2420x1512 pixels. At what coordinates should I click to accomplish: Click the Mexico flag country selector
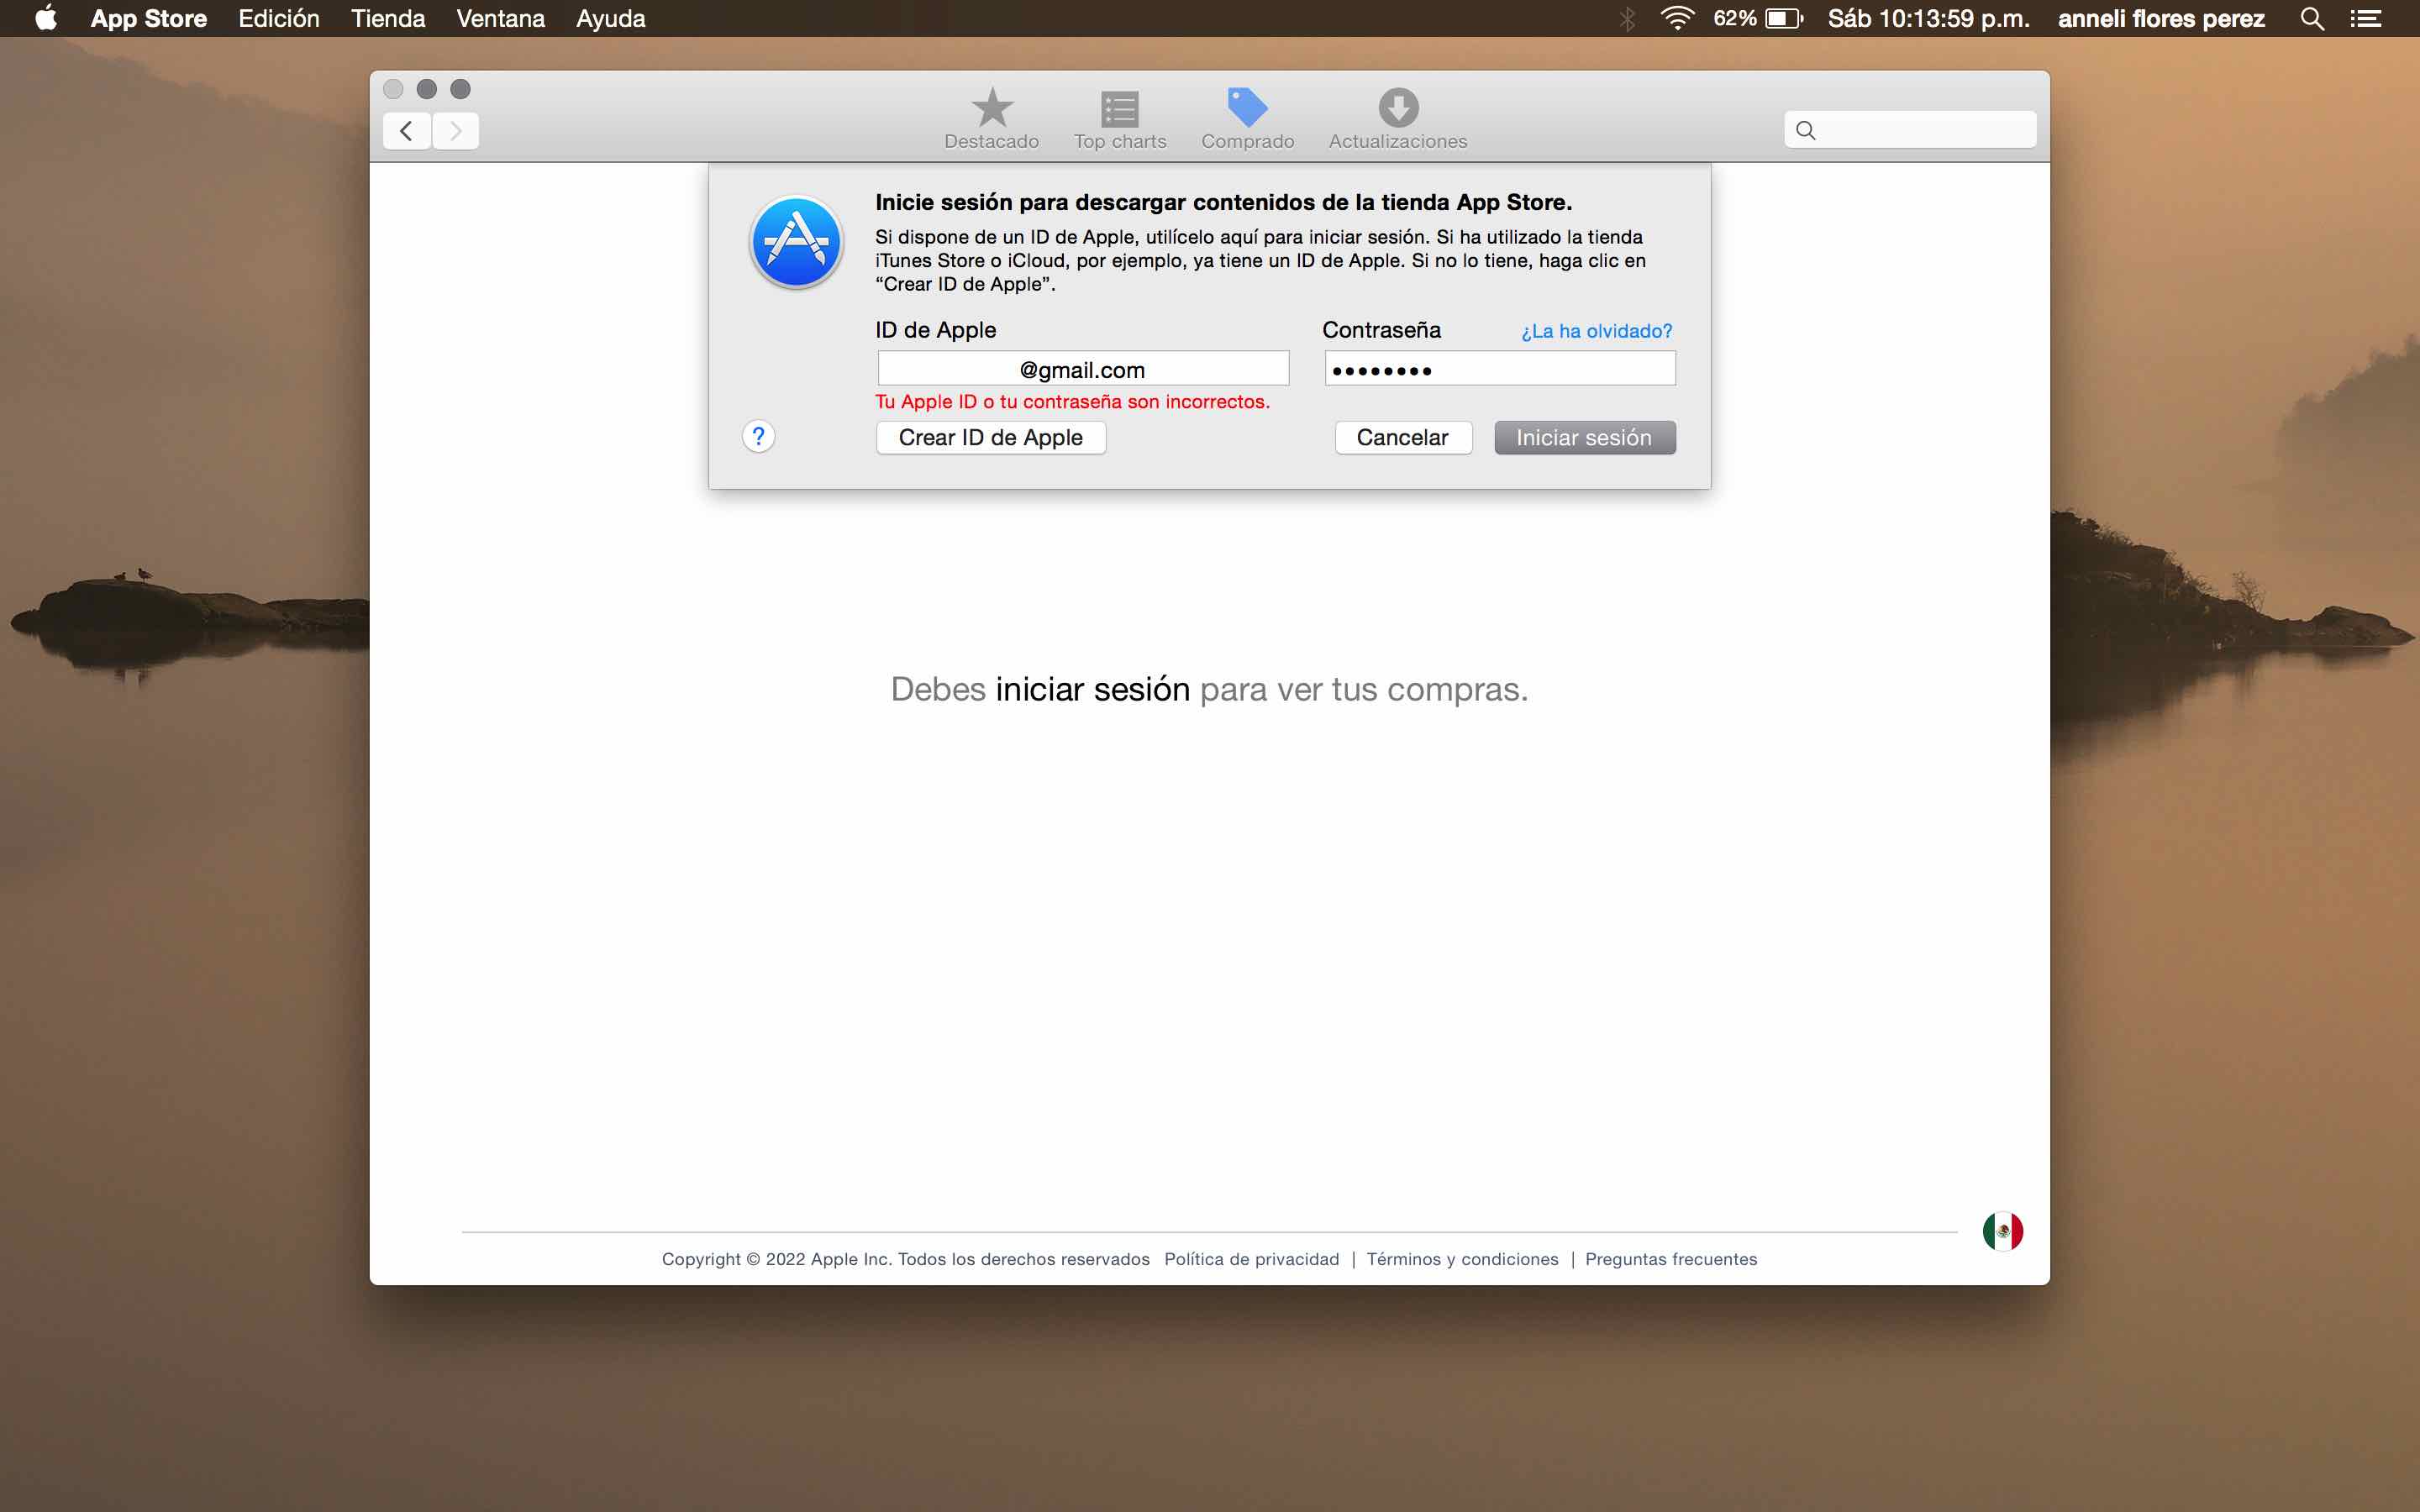(2002, 1231)
